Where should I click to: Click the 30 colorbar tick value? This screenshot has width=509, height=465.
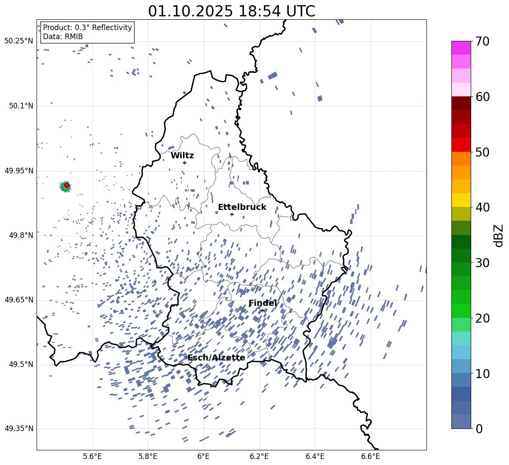482,263
